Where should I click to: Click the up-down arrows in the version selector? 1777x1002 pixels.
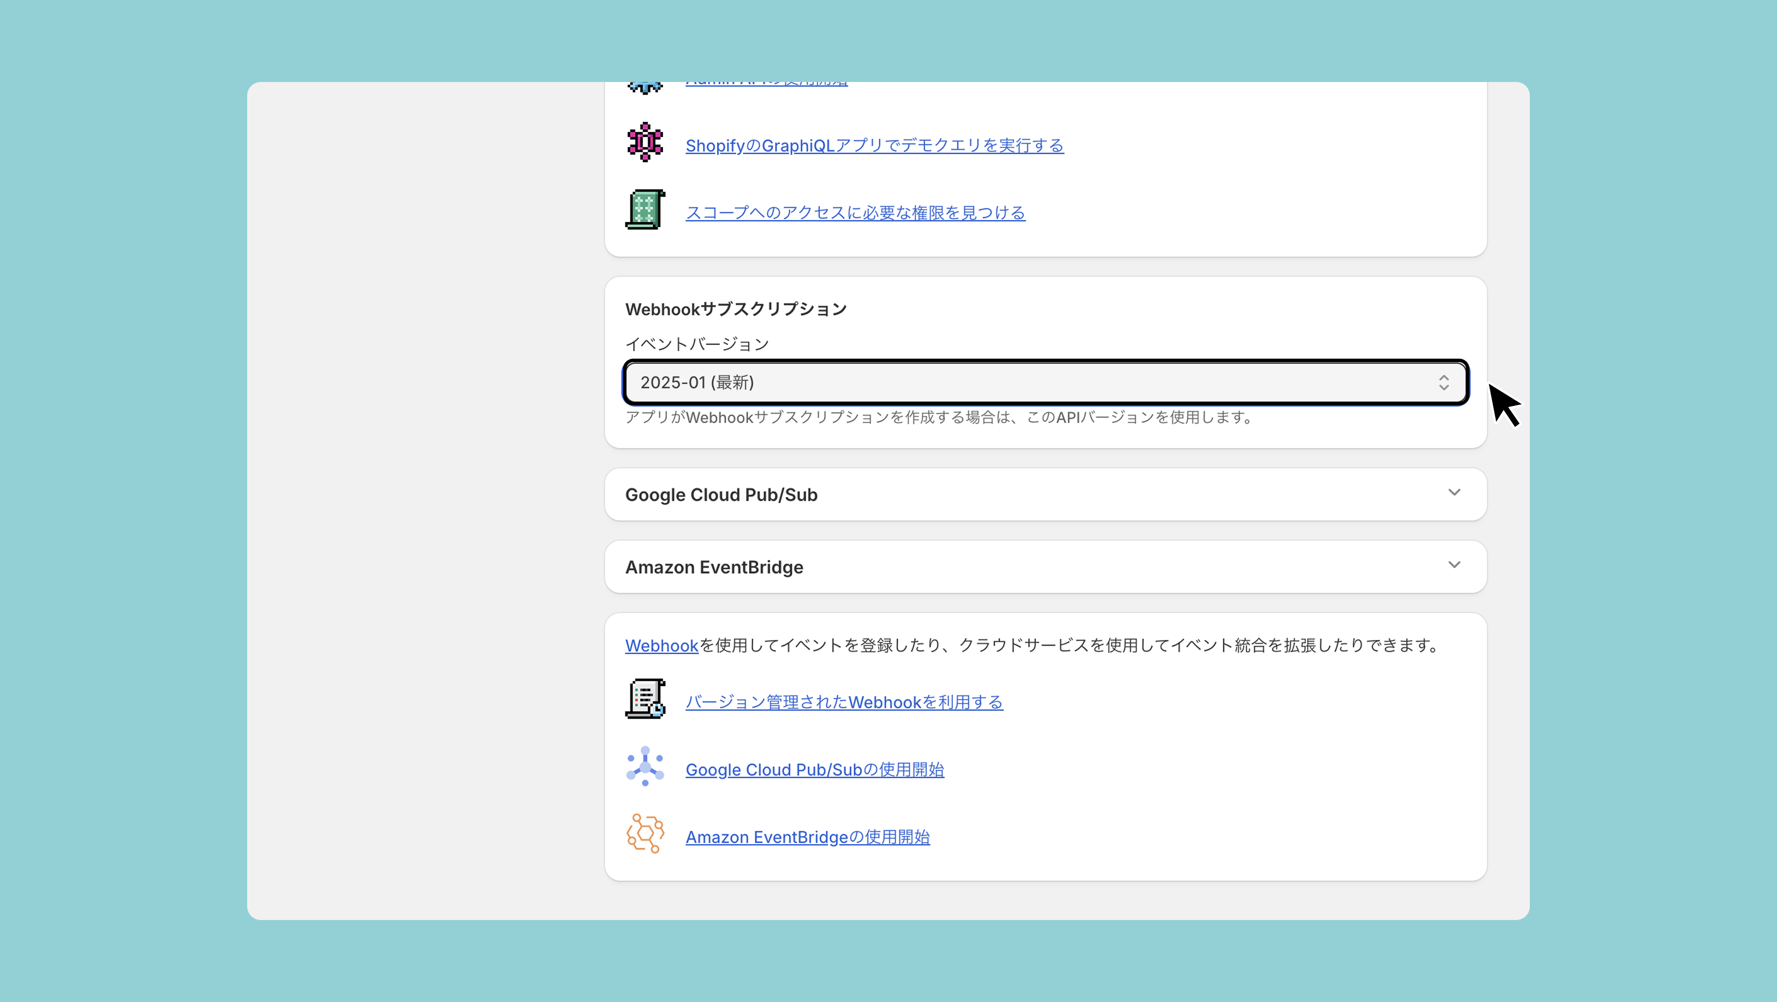[x=1443, y=383]
